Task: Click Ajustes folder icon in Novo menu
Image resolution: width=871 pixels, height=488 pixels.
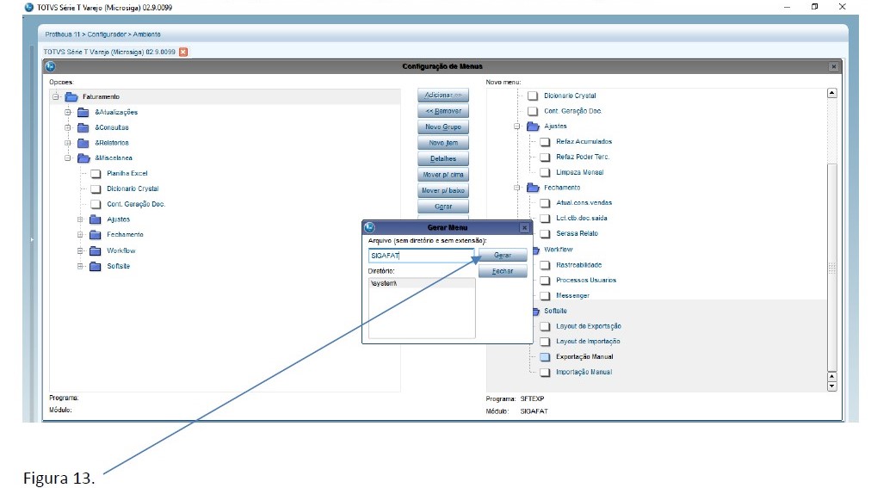Action: click(x=533, y=126)
